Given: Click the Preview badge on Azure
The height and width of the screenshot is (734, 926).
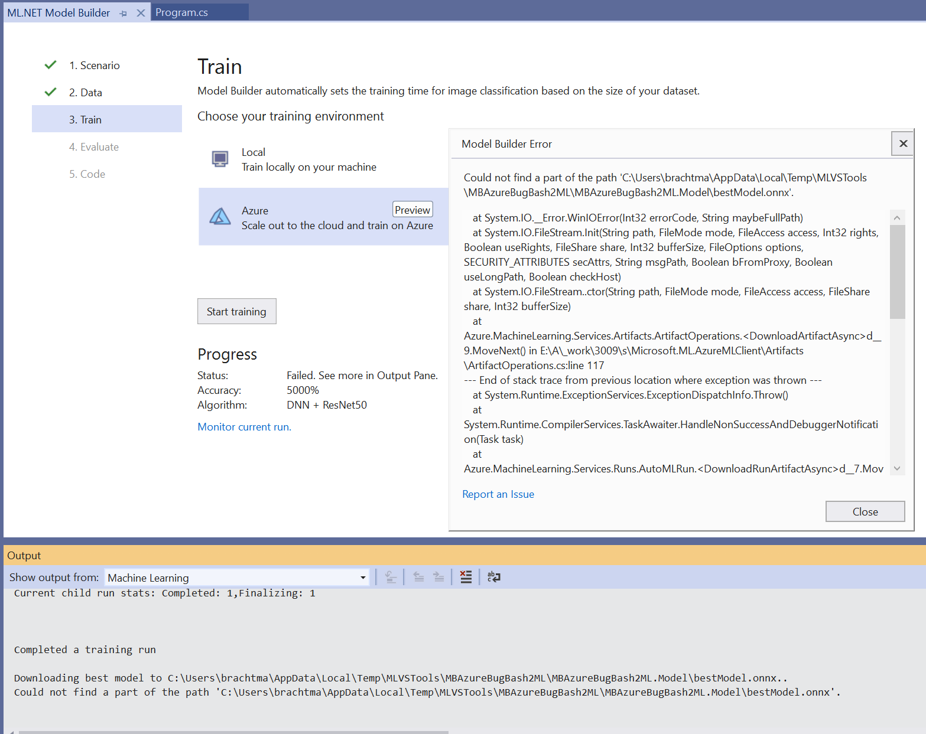Looking at the screenshot, I should coord(412,210).
